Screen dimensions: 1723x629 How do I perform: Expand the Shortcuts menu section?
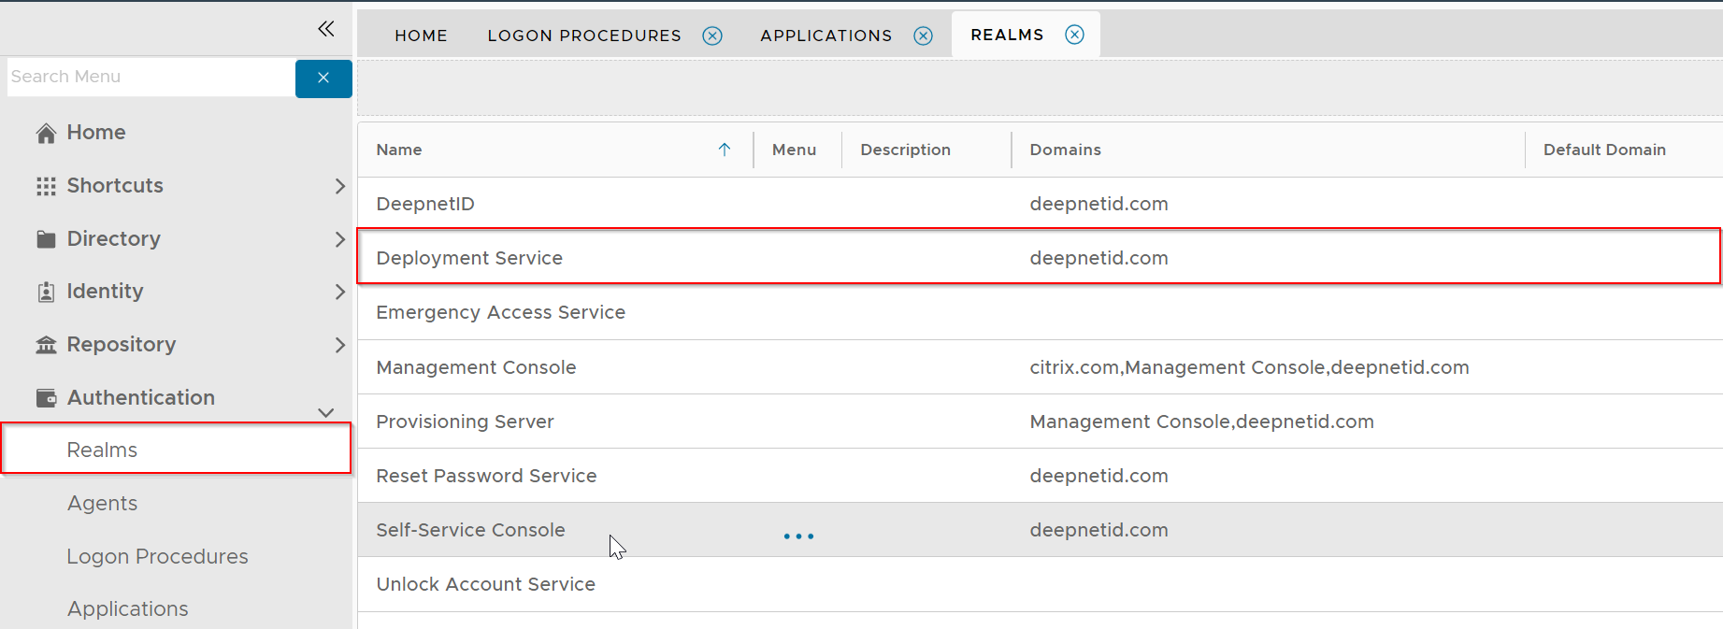tap(339, 186)
